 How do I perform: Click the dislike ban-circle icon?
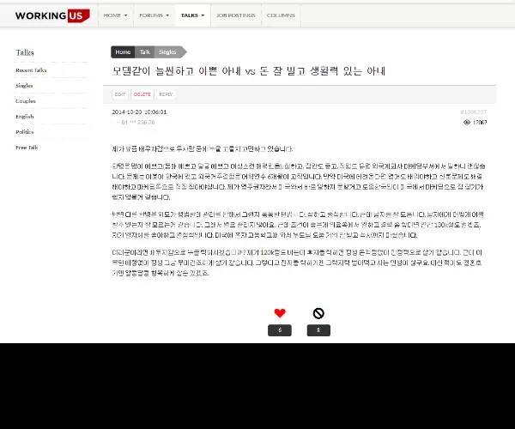point(318,313)
